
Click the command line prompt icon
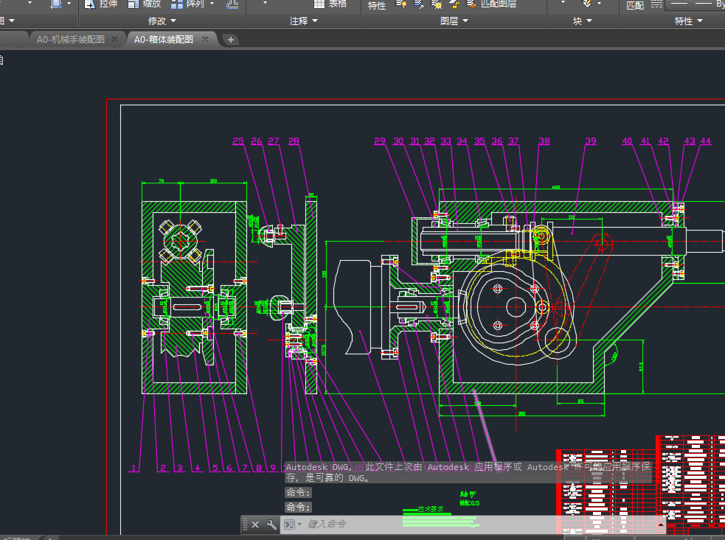click(x=291, y=525)
